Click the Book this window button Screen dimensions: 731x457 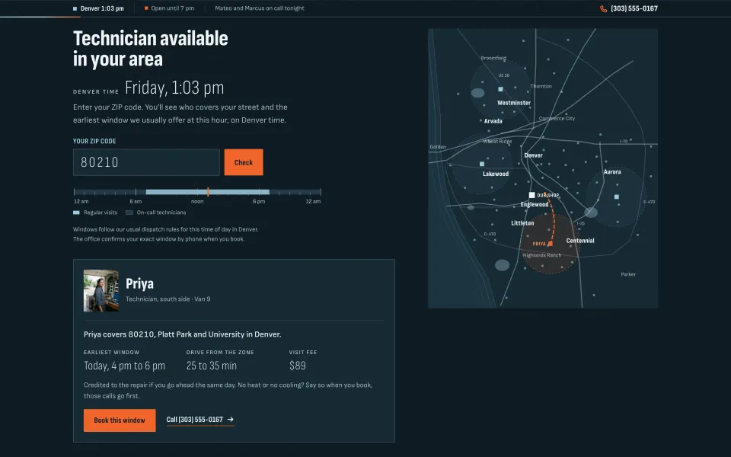pos(120,420)
